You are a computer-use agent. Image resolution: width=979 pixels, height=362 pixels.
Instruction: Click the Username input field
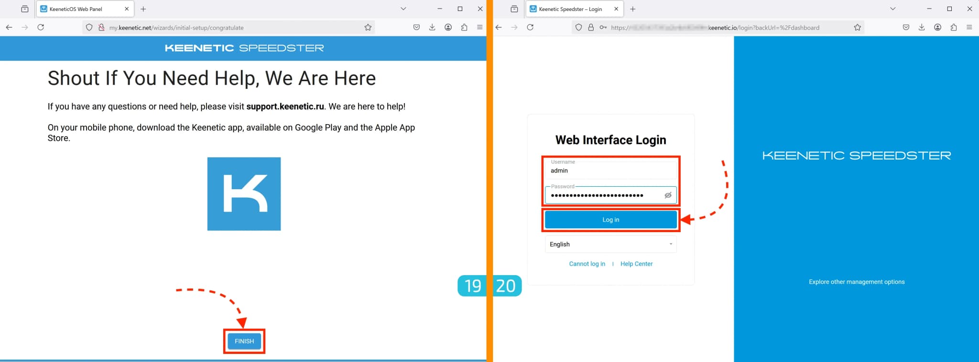click(610, 170)
